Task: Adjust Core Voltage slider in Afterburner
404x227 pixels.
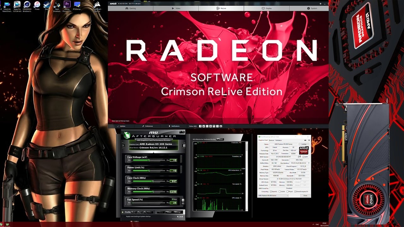Action: click(x=149, y=160)
